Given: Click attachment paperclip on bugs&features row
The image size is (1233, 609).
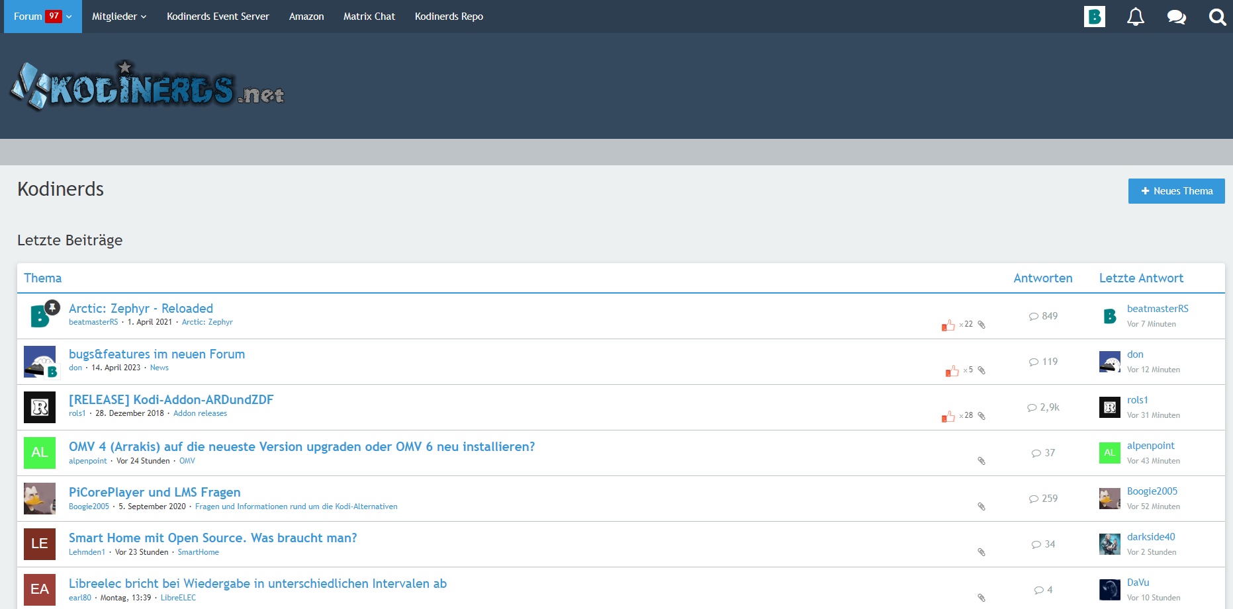Looking at the screenshot, I should pyautogui.click(x=982, y=370).
